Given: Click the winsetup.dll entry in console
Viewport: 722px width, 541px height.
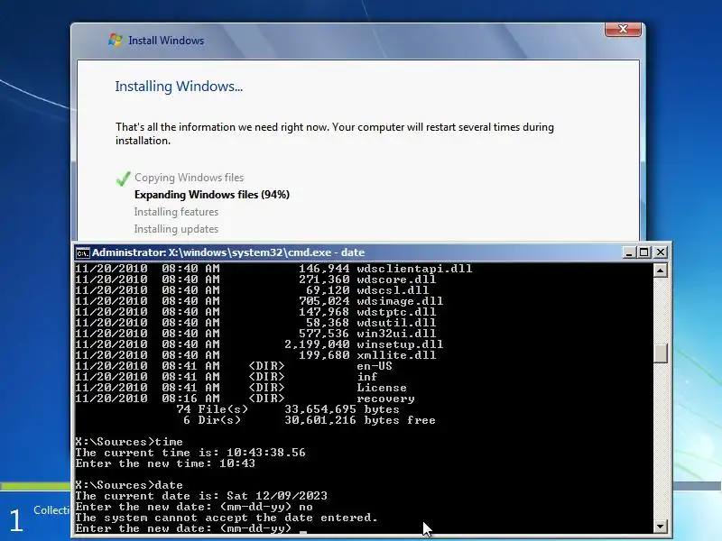Looking at the screenshot, I should (259, 344).
